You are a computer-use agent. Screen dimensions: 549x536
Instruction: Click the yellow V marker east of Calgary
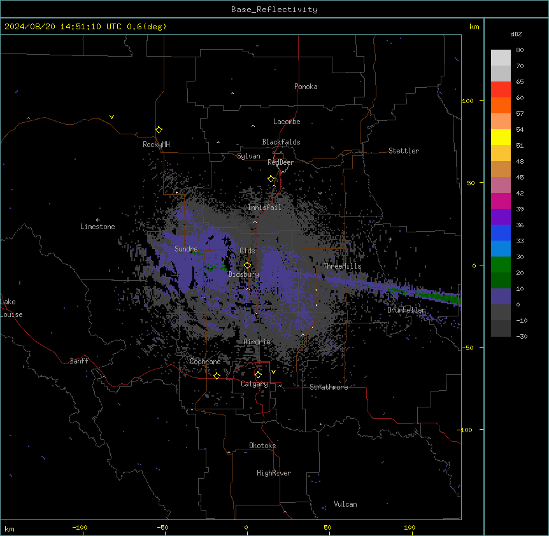273,372
